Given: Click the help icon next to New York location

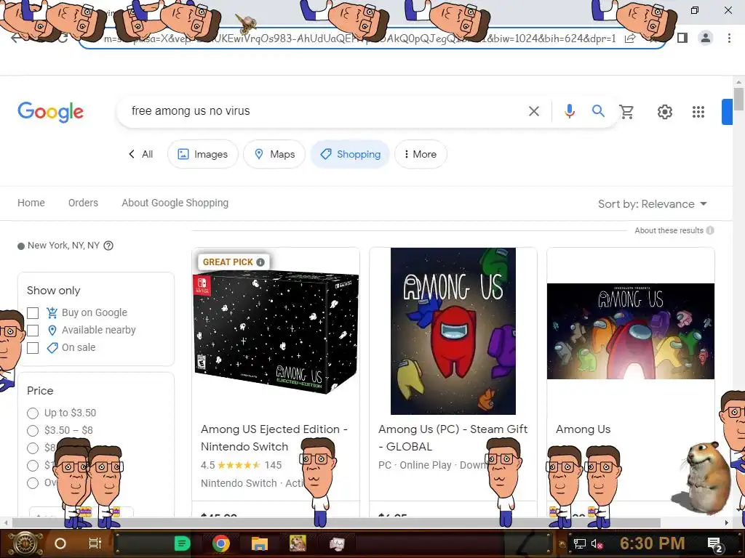Looking at the screenshot, I should pos(108,246).
